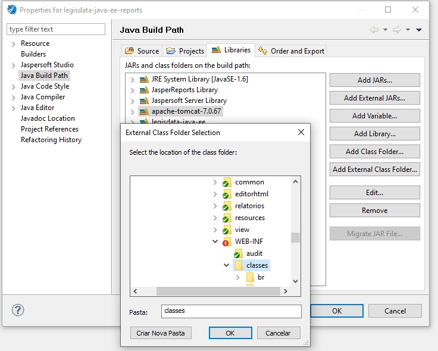Click the folder tree vertical scrollbar thumb
438x351 pixels.
(295, 237)
